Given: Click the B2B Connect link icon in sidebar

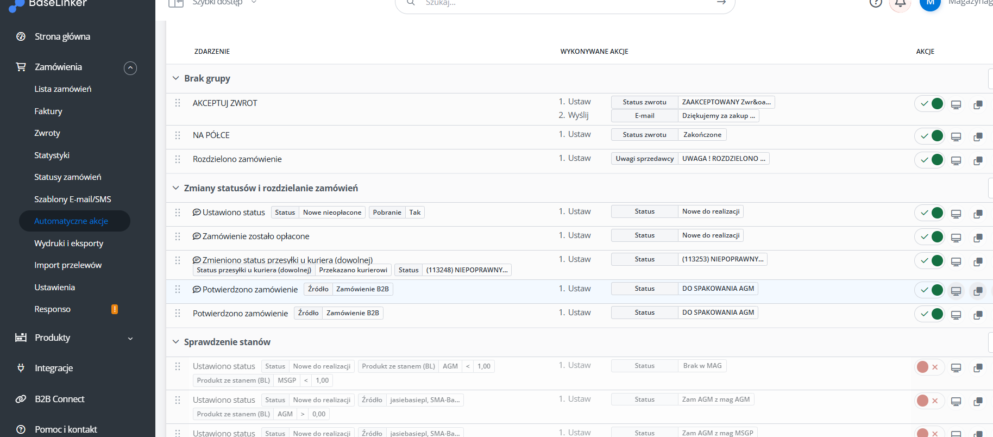Looking at the screenshot, I should pos(21,399).
